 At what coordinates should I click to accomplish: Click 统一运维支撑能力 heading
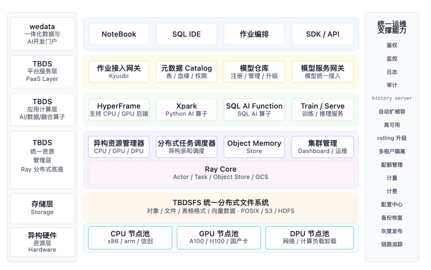392,27
